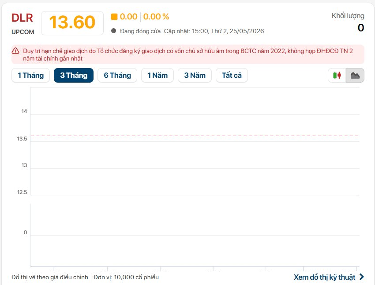Click the Khối lượng volume value
Viewport: 375px width, 285px height.
[361, 28]
